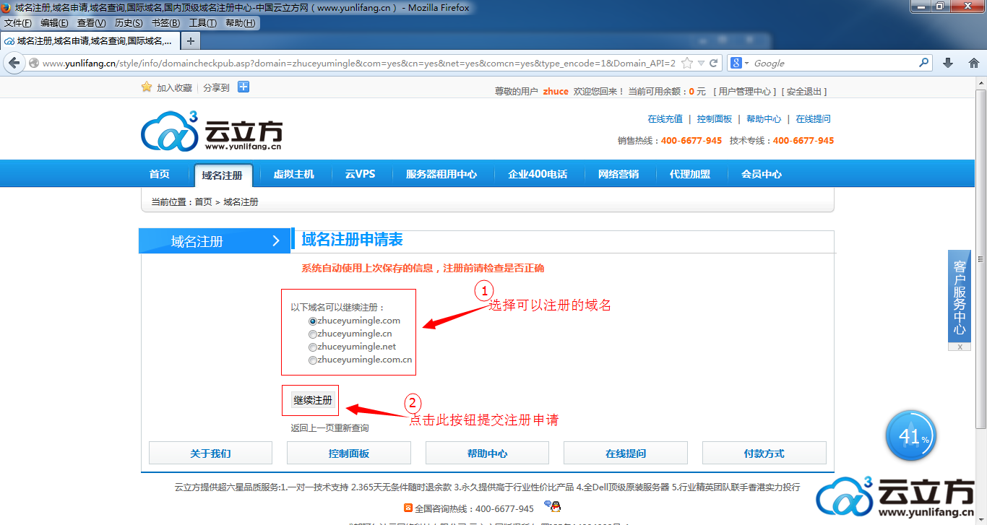Bookmark this page with the star icon

point(687,64)
